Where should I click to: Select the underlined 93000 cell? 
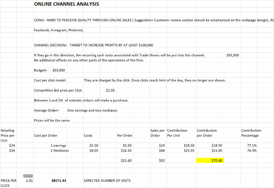[x=28, y=175]
